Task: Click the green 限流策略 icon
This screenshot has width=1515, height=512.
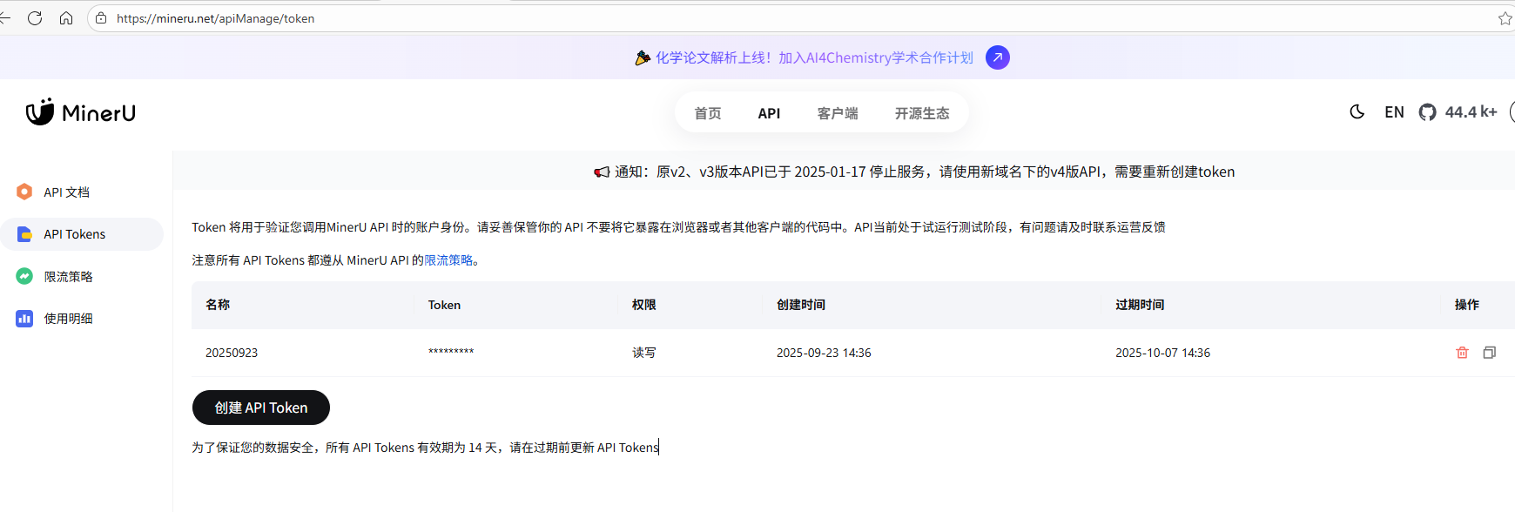Action: (24, 276)
